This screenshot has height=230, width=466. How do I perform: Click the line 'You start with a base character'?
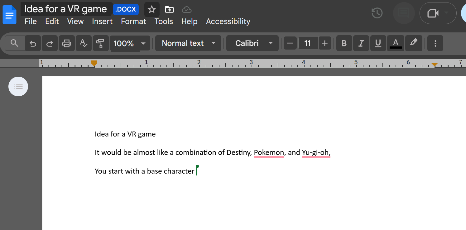click(x=145, y=171)
